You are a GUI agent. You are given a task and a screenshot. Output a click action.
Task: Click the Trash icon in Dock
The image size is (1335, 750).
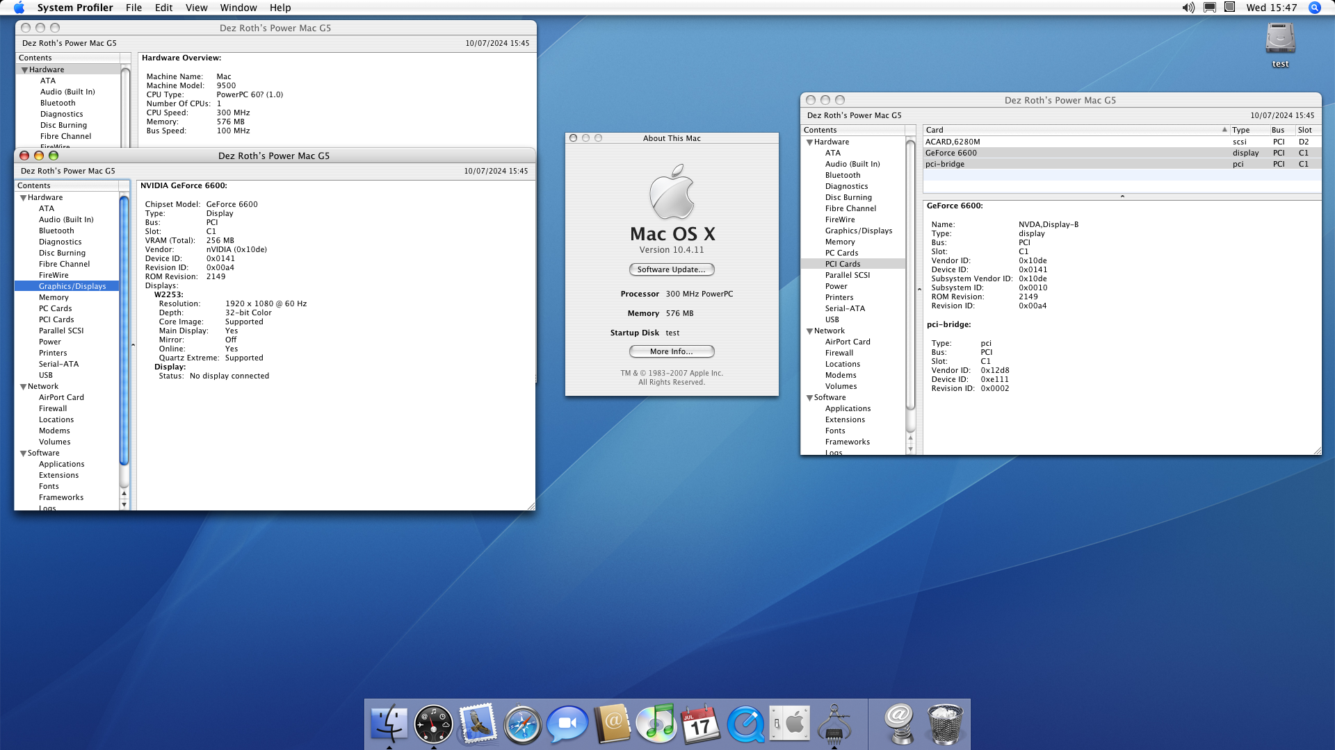point(945,724)
